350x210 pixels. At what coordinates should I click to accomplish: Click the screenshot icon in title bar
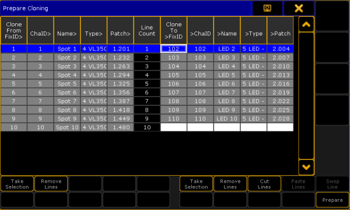tap(267, 8)
